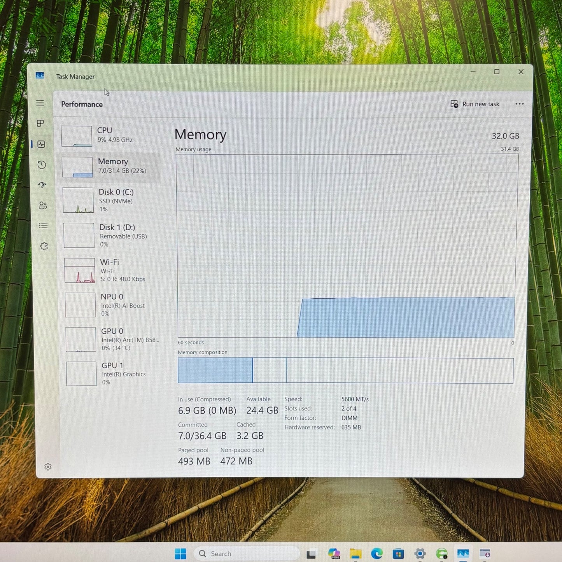Image resolution: width=562 pixels, height=562 pixels.
Task: Launch Microsoft Edge from the taskbar
Action: click(x=377, y=553)
